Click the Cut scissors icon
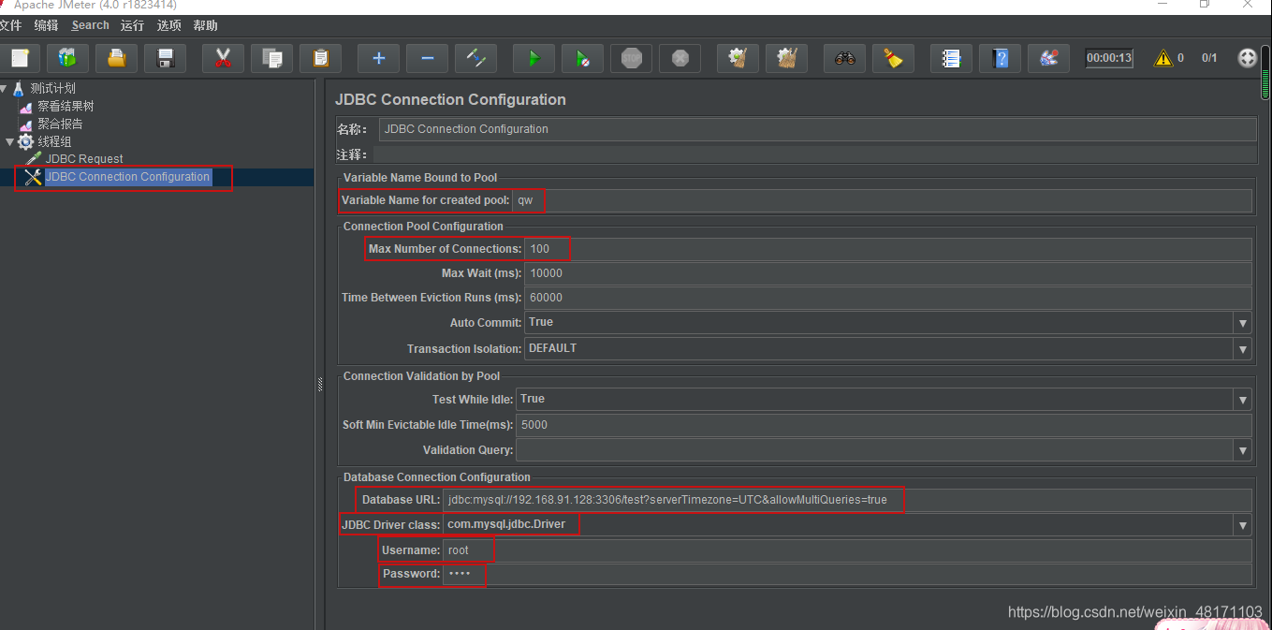This screenshot has width=1272, height=630. (223, 58)
